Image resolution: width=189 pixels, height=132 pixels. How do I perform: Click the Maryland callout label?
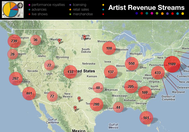click(x=178, y=92)
